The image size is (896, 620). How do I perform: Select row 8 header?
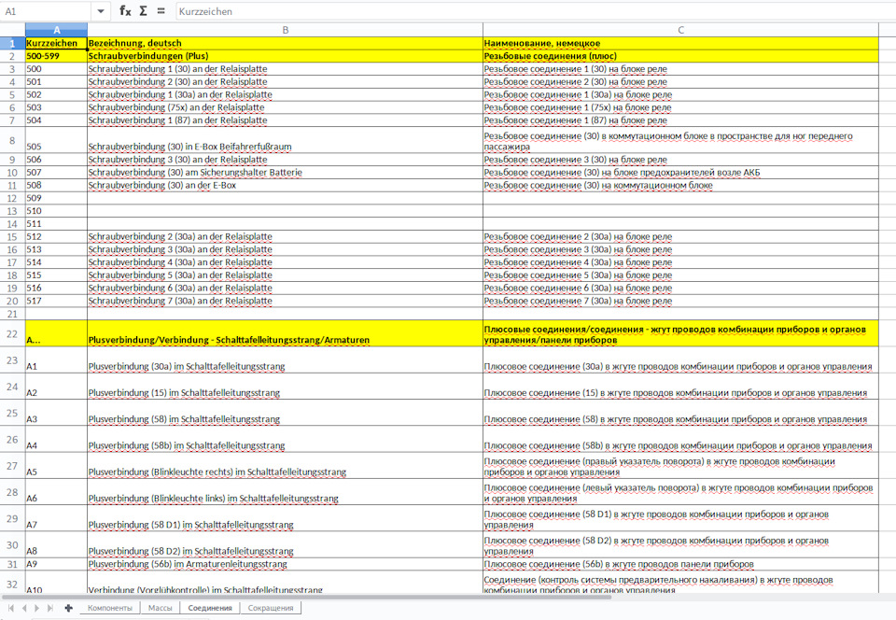pos(12,139)
